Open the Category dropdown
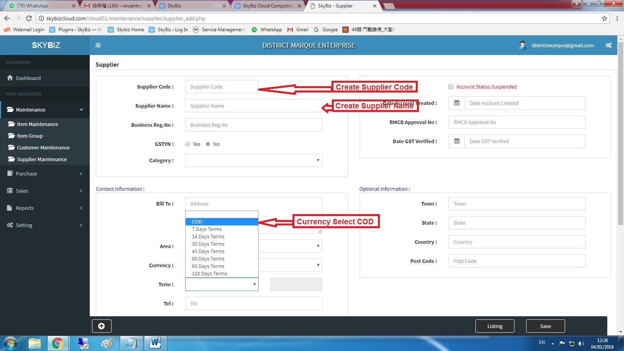Screen dimensions: 624x351 [x=253, y=160]
